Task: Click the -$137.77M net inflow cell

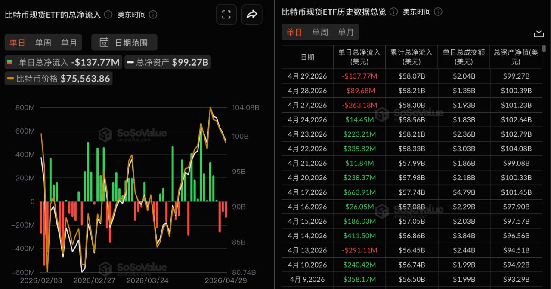Action: (359, 76)
